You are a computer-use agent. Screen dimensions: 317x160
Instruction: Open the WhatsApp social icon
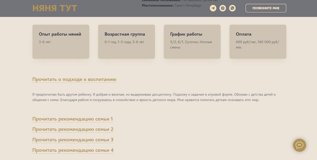[232, 8]
